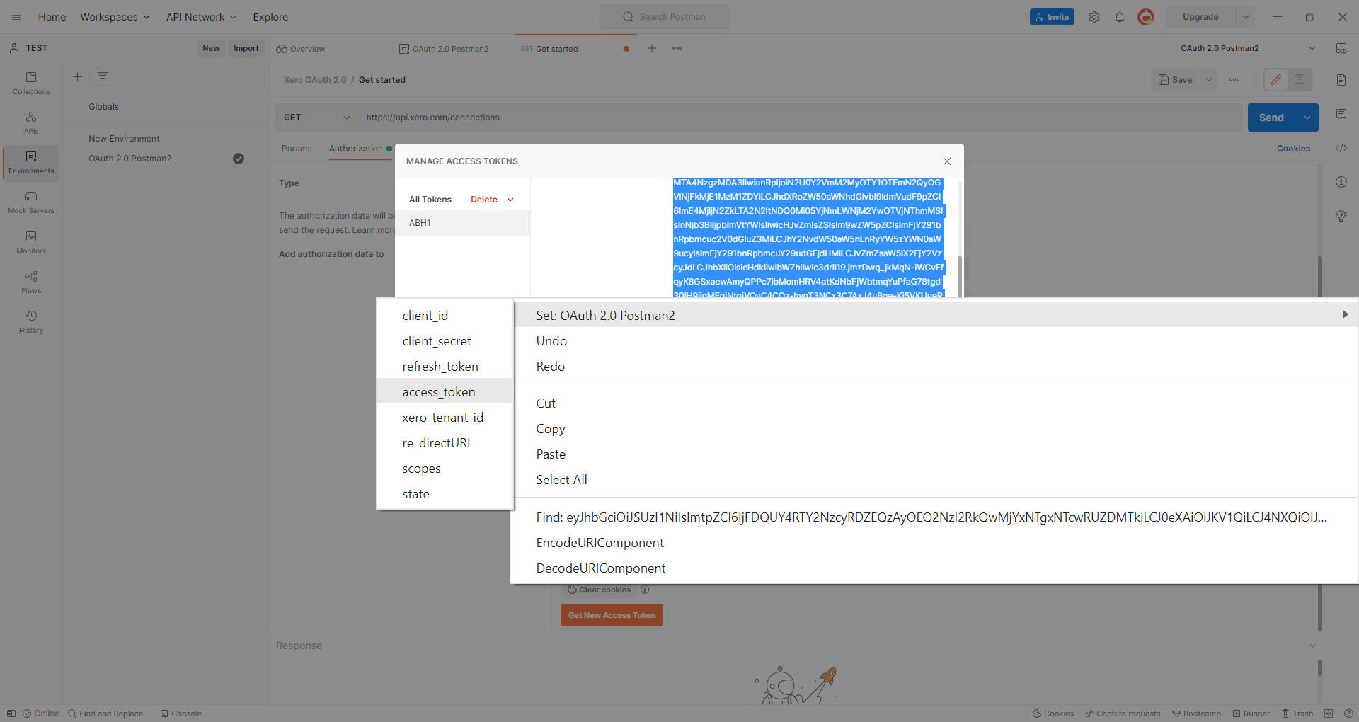The height and width of the screenshot is (722, 1359).
Task: Select the Environments sidebar icon
Action: [x=30, y=162]
